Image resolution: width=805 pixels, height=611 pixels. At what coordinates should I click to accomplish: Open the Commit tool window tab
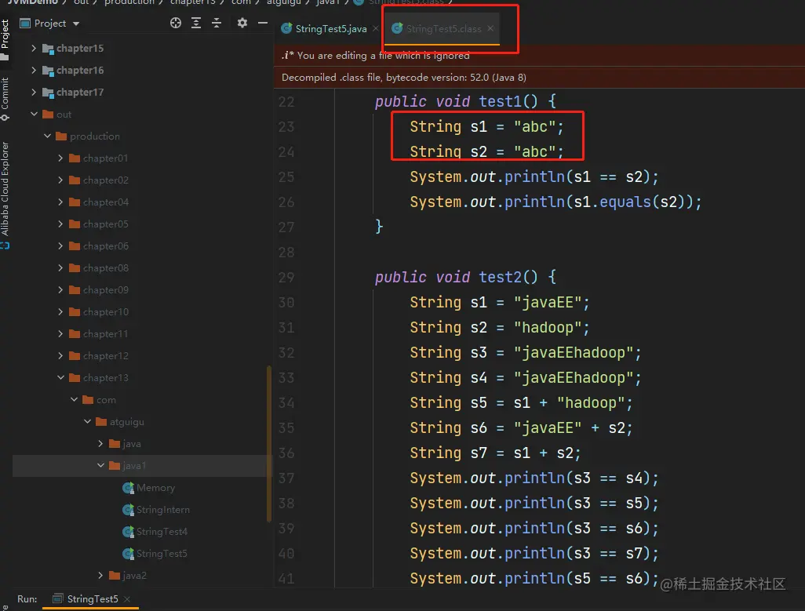(x=5, y=99)
